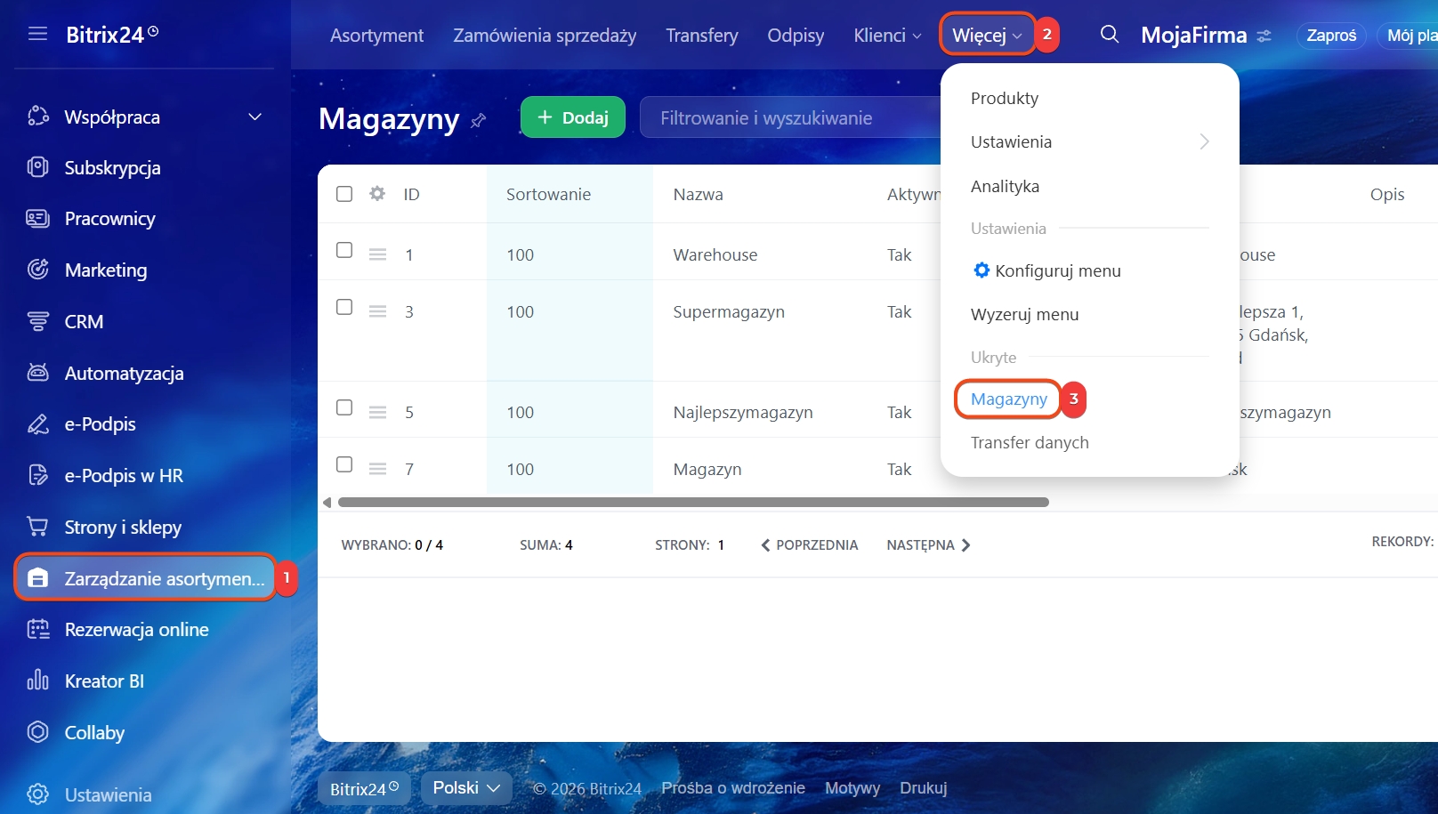Screen dimensions: 1438x814
Task: Select Transfer danych in the dropdown menu
Action: pos(1030,442)
